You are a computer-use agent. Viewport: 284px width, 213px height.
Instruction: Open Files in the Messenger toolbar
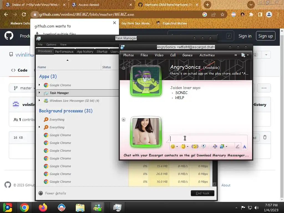(x=144, y=55)
